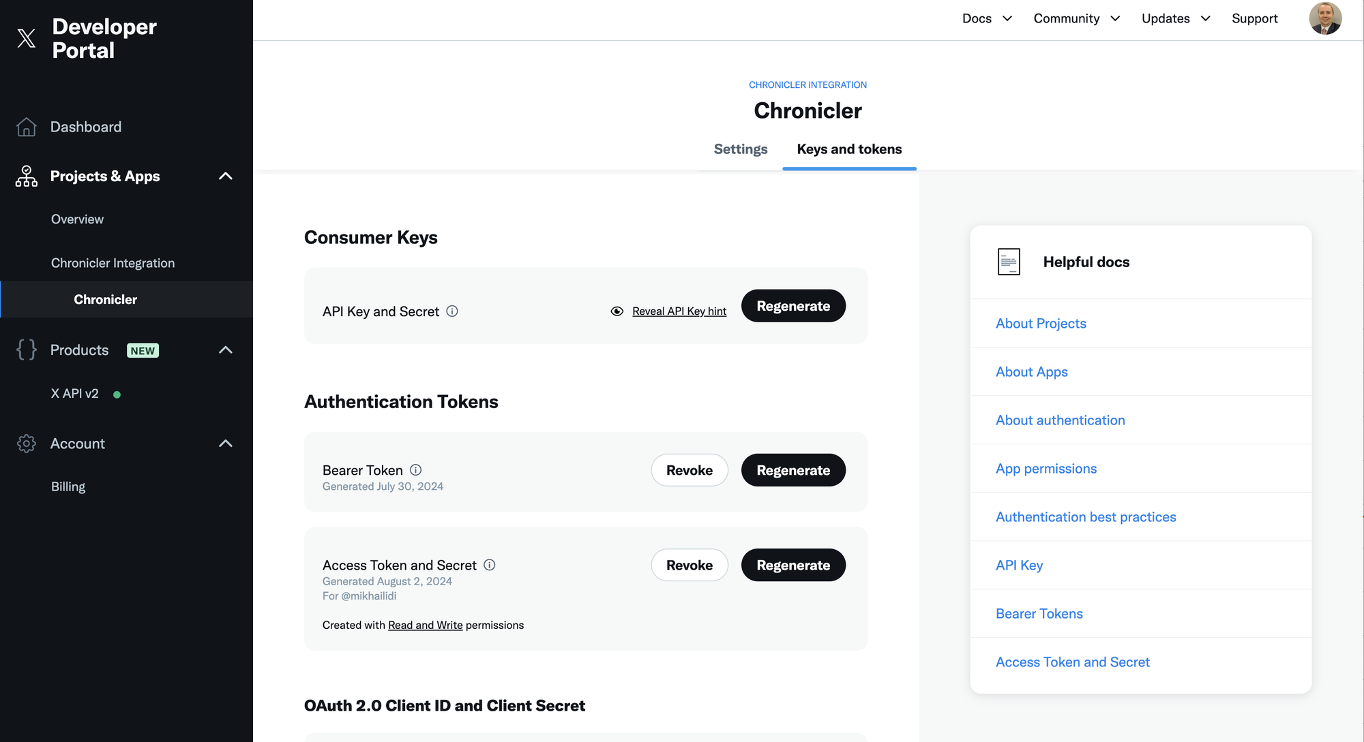Viewport: 1364px width, 742px height.
Task: Switch to the Settings tab
Action: (x=740, y=149)
